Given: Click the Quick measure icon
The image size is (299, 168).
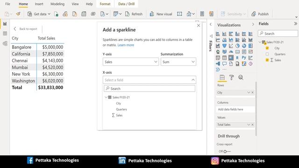Looking at the screenshot, I should click(211, 14).
